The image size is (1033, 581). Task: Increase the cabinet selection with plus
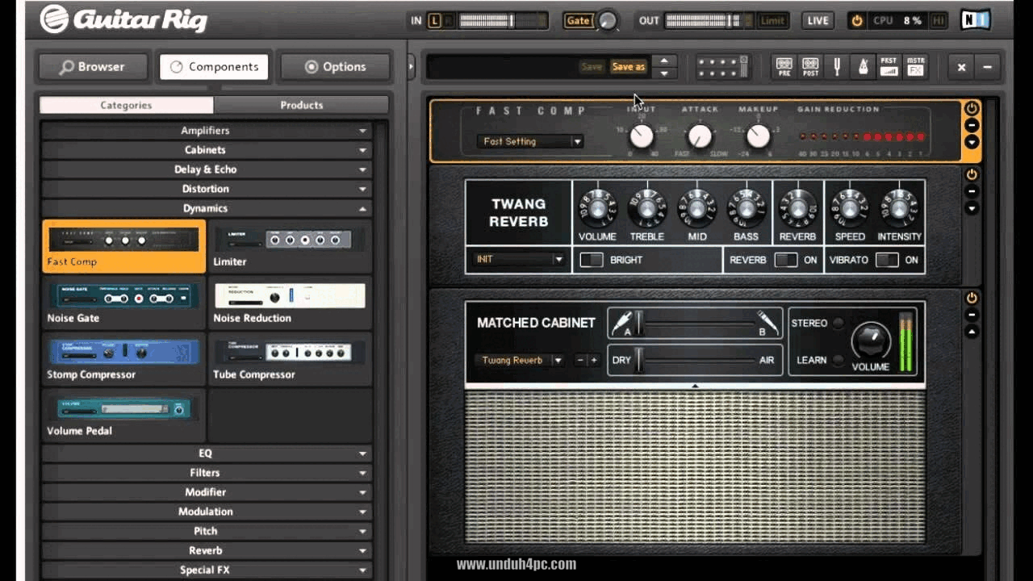click(594, 360)
